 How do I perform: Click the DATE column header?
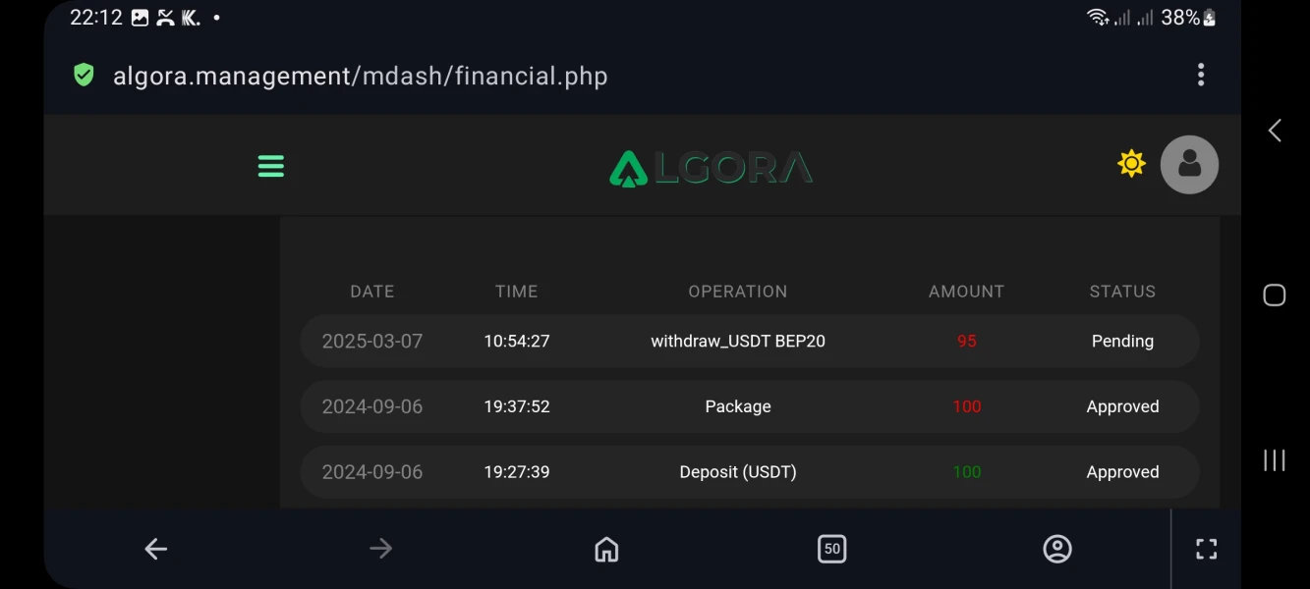(x=371, y=292)
